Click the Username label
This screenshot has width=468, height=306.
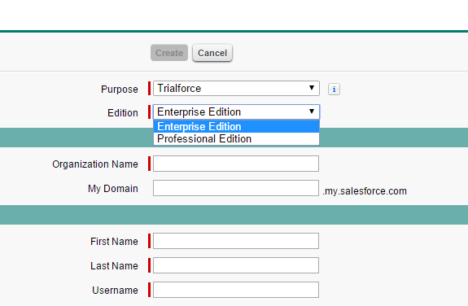tap(115, 291)
